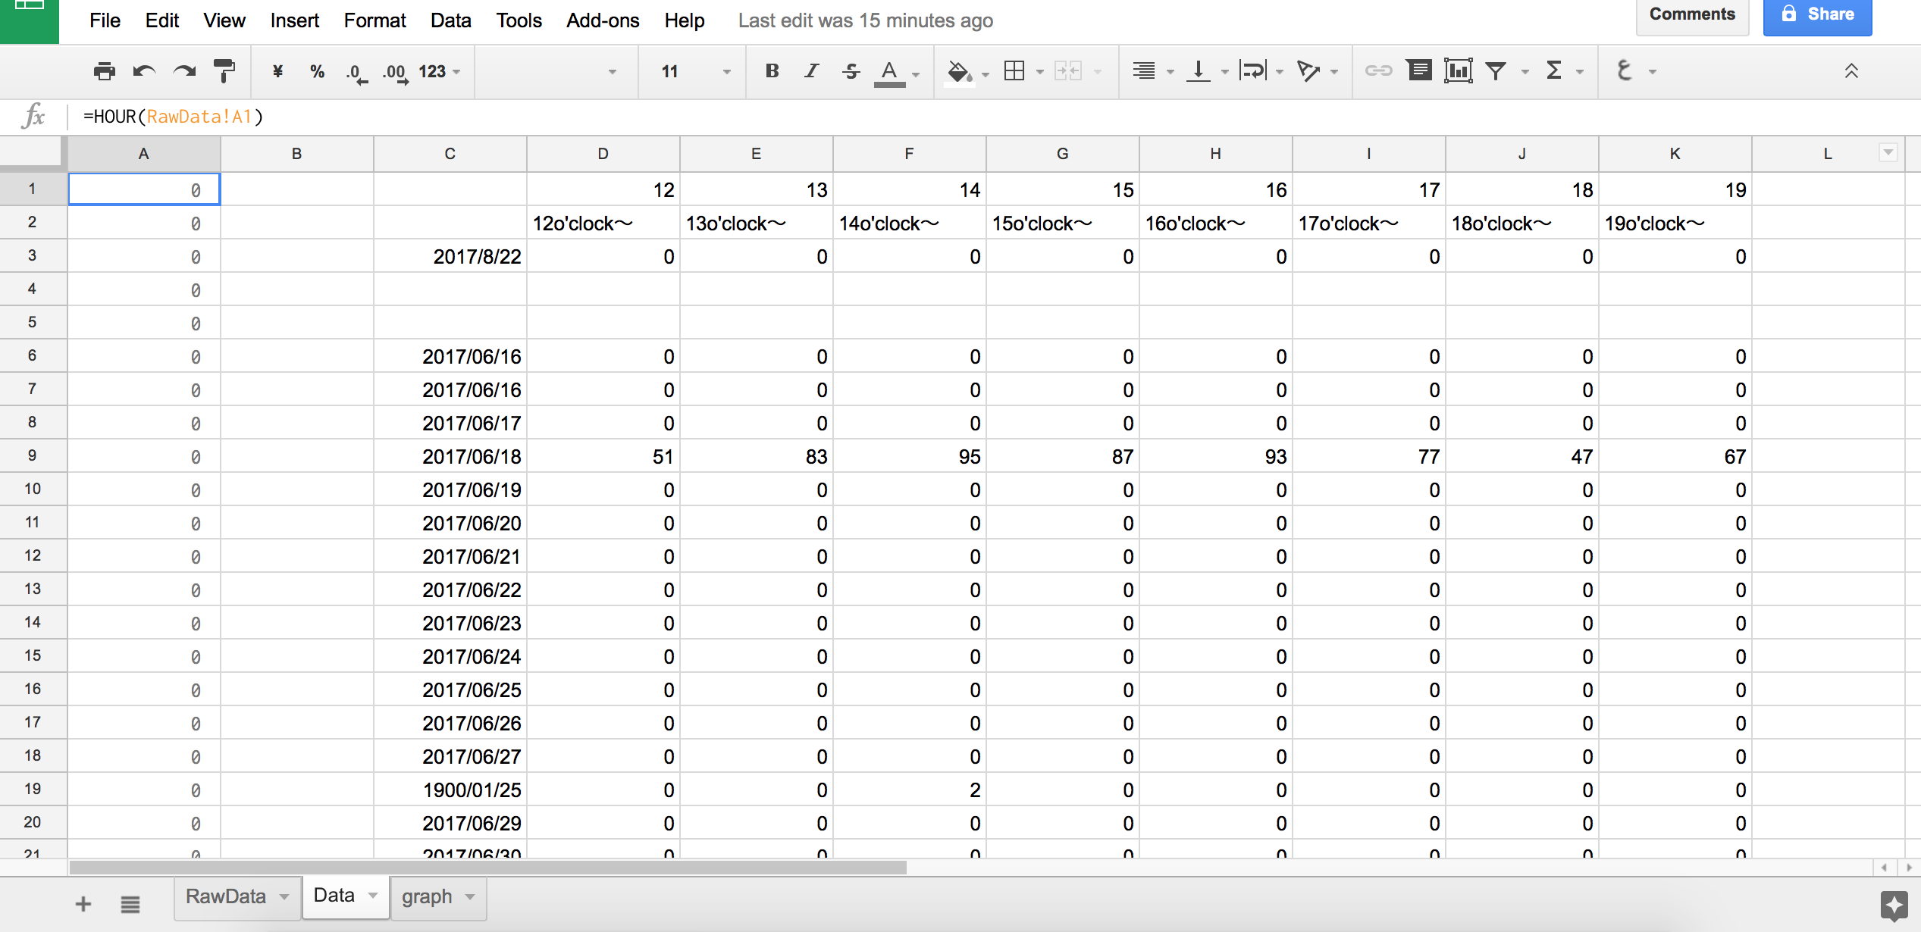Image resolution: width=1921 pixels, height=932 pixels.
Task: Open the font size dropdown
Action: (695, 71)
